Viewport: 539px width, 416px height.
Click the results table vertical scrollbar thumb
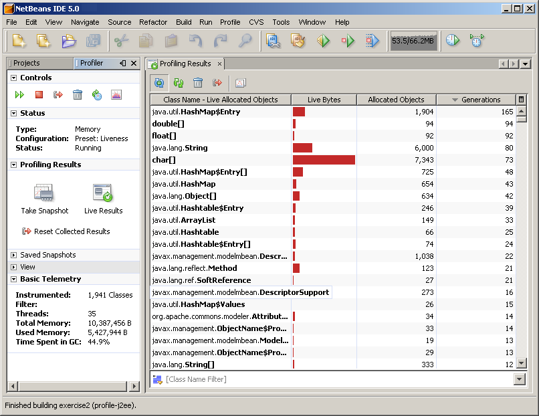point(522,119)
